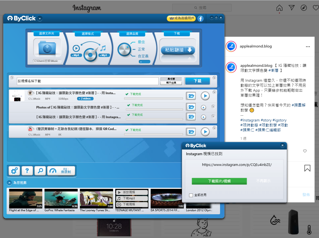
Task: Play the Photos of IG 隱藏祕技 item
Action: (203, 107)
